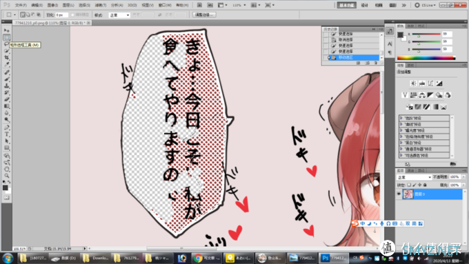Viewport: 469px width, 264px height.
Task: Open the 样式 style dropdown
Action: point(119,15)
